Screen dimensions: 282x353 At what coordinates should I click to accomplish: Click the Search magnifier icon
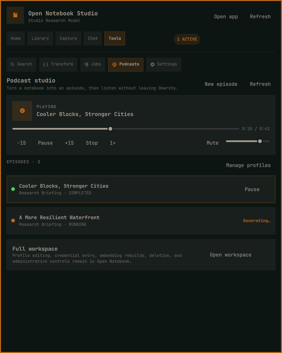pyautogui.click(x=13, y=64)
